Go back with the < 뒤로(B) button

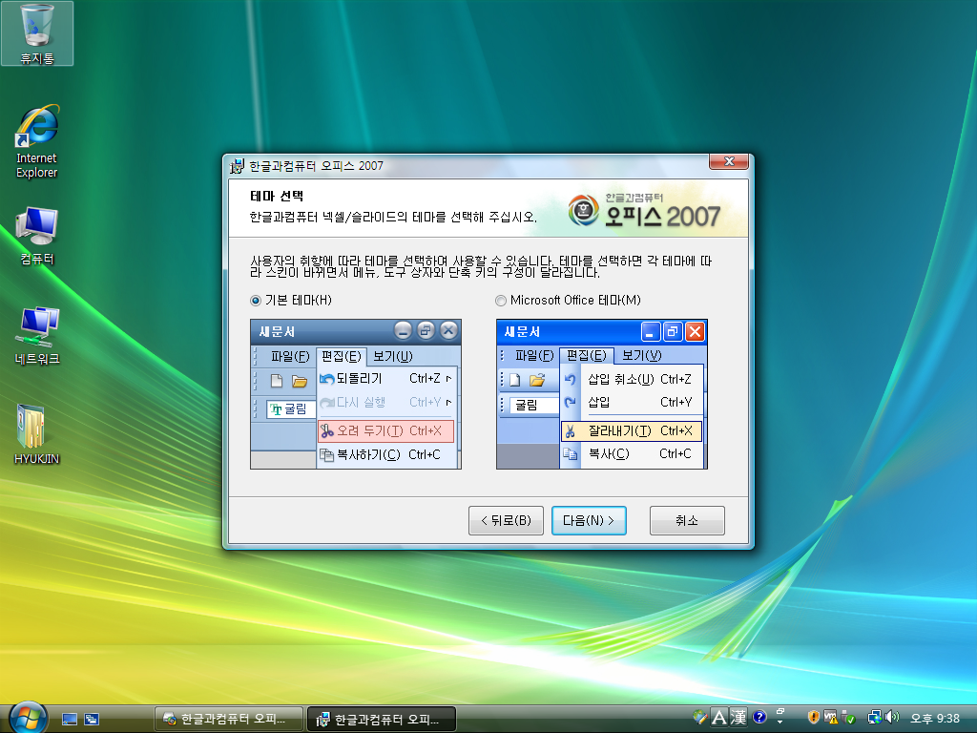[506, 520]
